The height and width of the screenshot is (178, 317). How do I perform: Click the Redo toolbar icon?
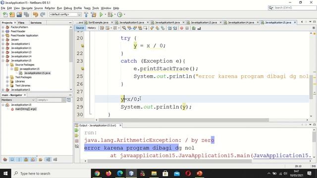43,14
